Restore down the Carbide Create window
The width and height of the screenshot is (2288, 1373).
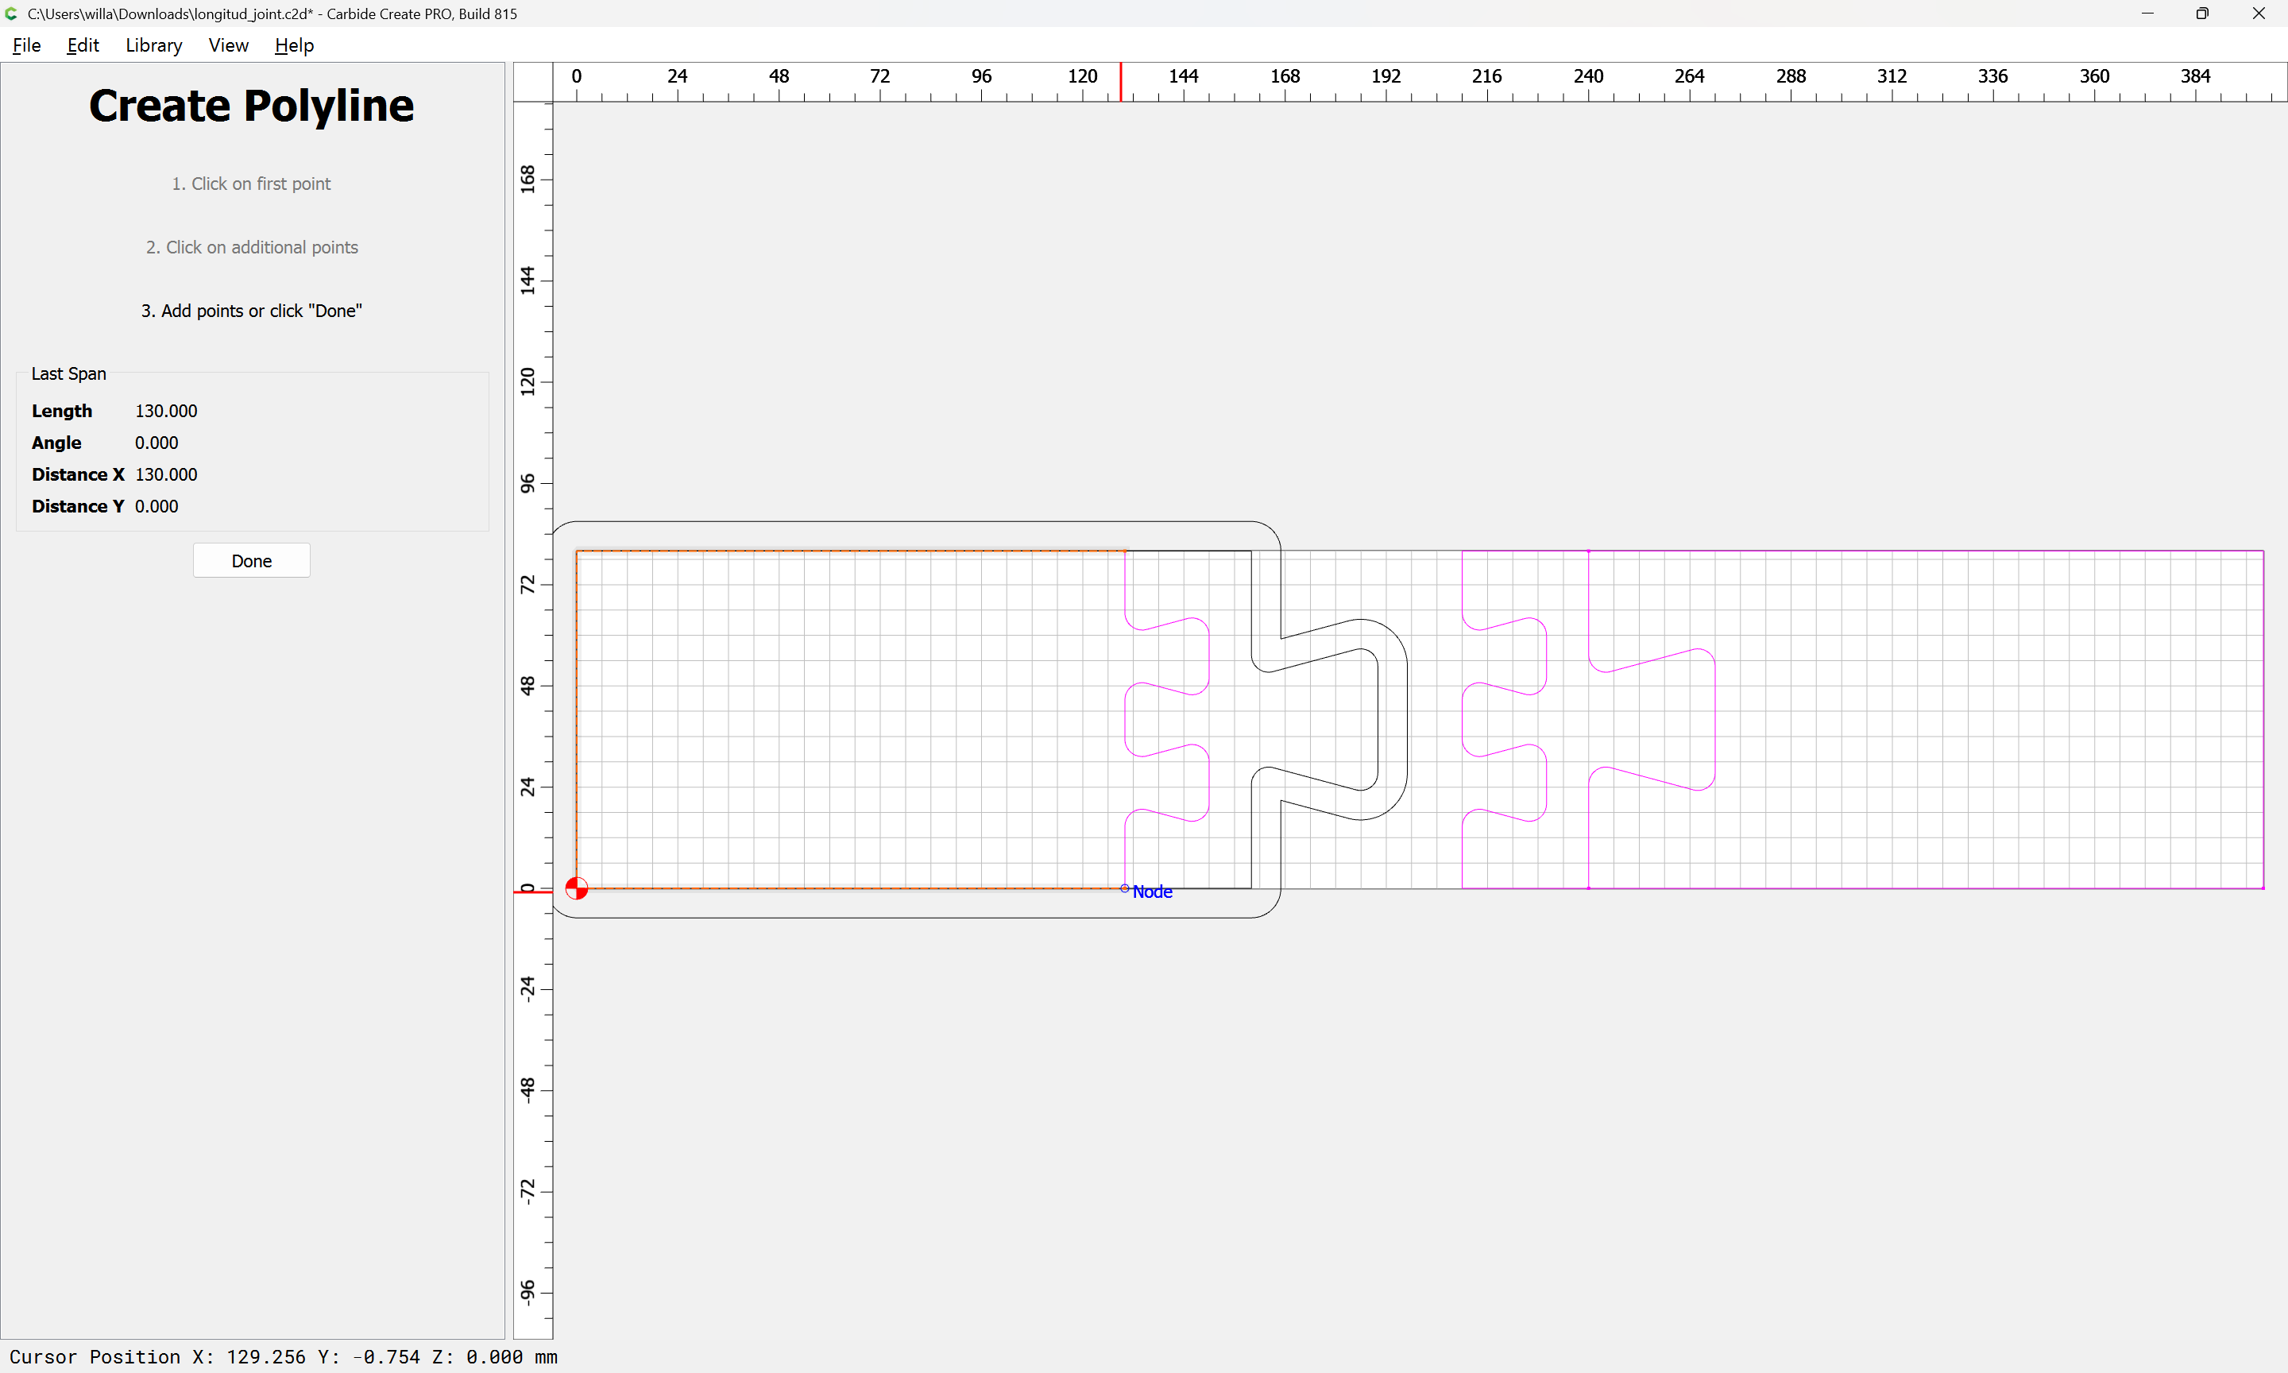pyautogui.click(x=2203, y=14)
